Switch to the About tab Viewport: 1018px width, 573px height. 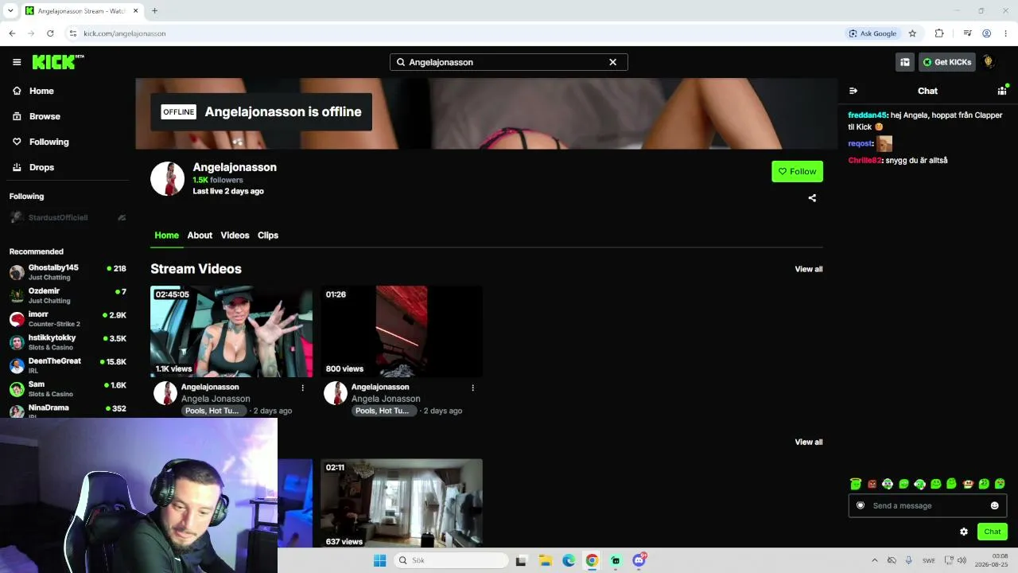click(x=200, y=236)
